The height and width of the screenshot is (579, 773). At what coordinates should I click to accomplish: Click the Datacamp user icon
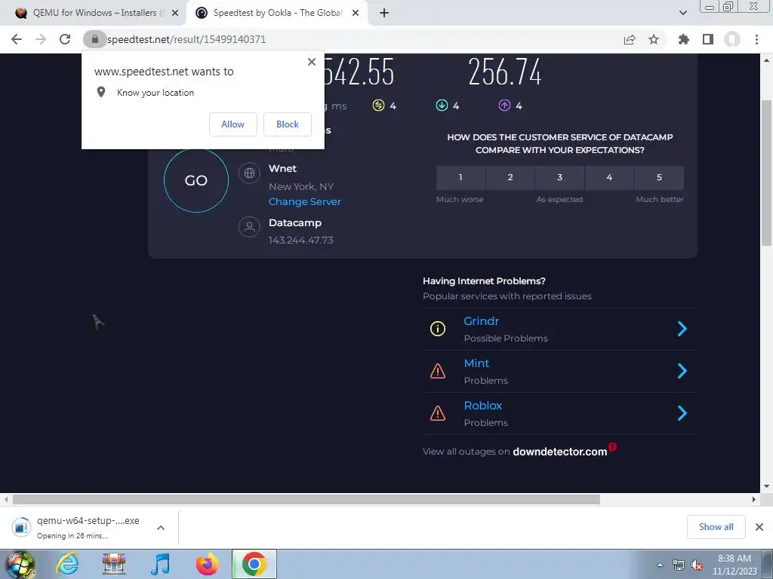point(249,227)
